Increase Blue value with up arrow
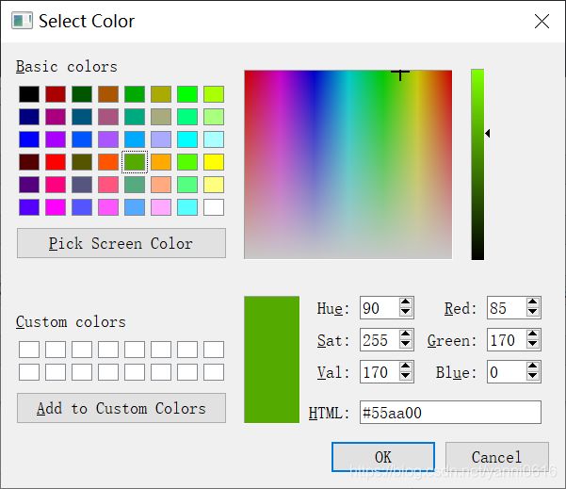 (532, 367)
